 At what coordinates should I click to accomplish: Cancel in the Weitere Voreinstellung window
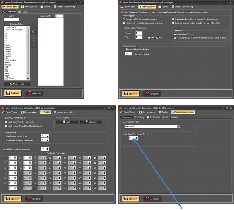tap(152, 199)
